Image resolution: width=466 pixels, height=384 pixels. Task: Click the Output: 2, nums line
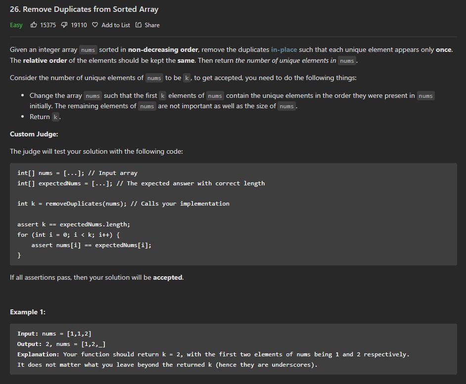point(61,344)
